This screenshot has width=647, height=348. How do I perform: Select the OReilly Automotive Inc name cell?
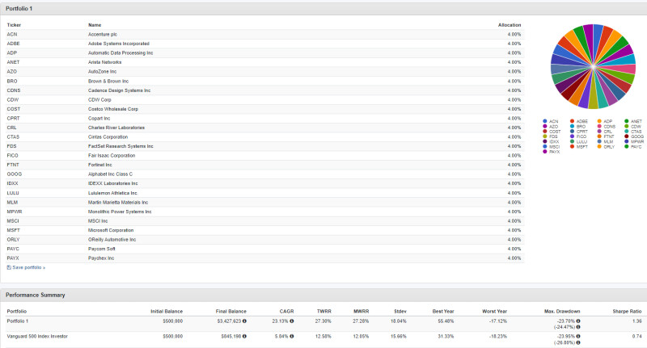(112, 240)
